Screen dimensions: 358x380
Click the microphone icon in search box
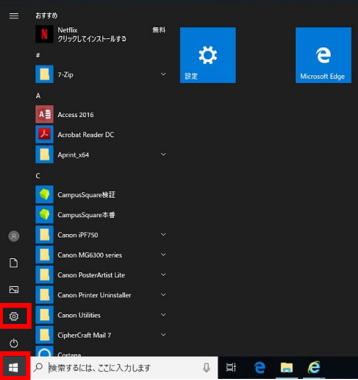click(x=206, y=367)
